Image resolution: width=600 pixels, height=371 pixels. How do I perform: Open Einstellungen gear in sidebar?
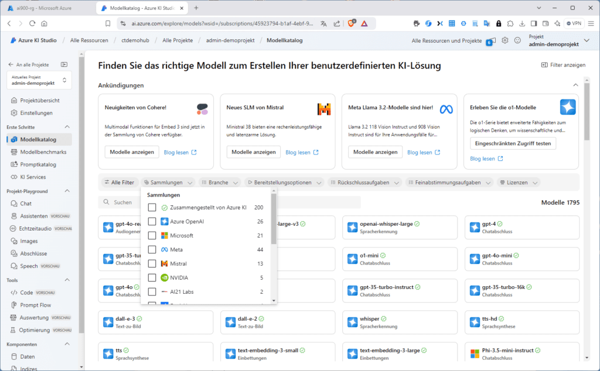click(14, 113)
